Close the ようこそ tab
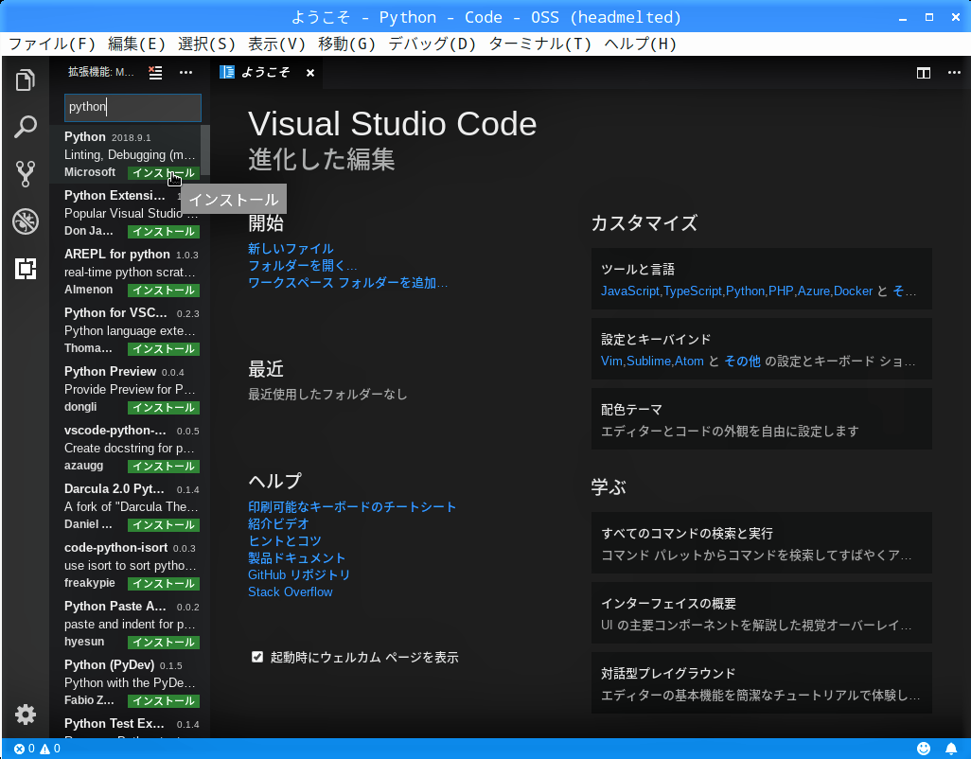Image resolution: width=971 pixels, height=759 pixels. tap(310, 73)
